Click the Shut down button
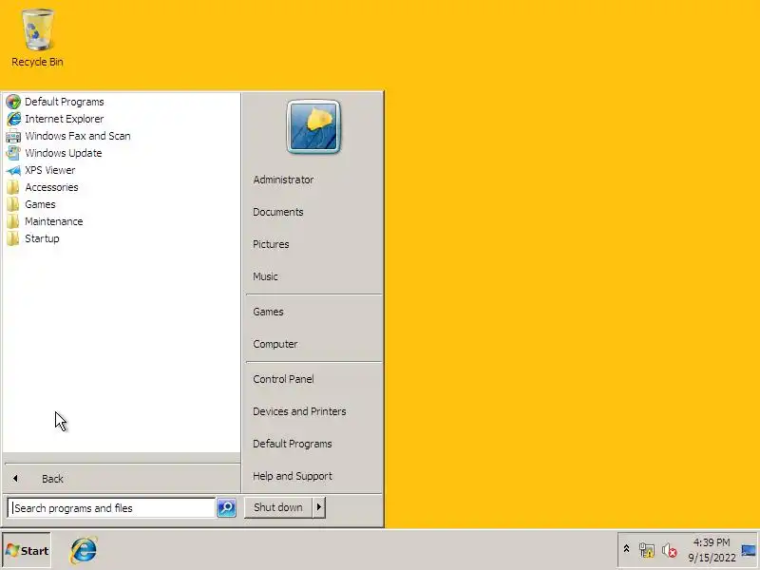Image resolution: width=760 pixels, height=570 pixels. click(278, 507)
